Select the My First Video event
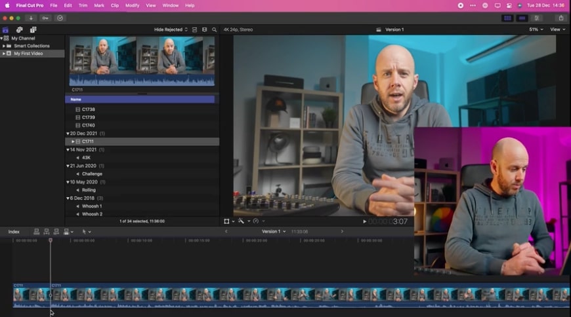This screenshot has height=317, width=571. tap(28, 54)
